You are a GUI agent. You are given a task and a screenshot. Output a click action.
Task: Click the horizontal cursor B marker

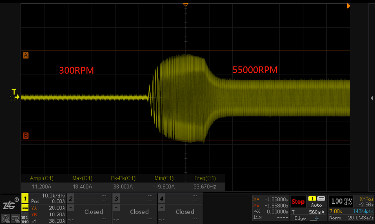(x=26, y=136)
